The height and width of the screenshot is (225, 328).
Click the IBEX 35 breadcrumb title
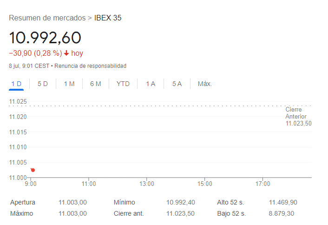(x=108, y=18)
